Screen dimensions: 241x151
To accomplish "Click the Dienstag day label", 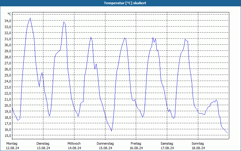I will coord(43,144).
